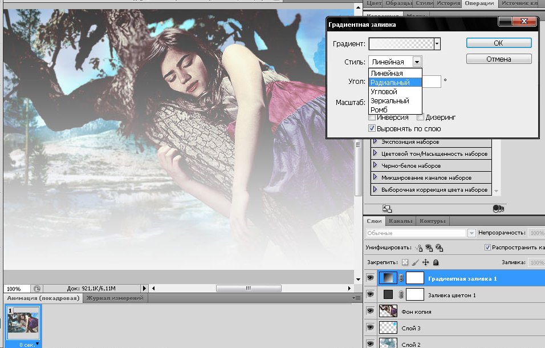Enable the Инверсия checkbox

click(372, 118)
